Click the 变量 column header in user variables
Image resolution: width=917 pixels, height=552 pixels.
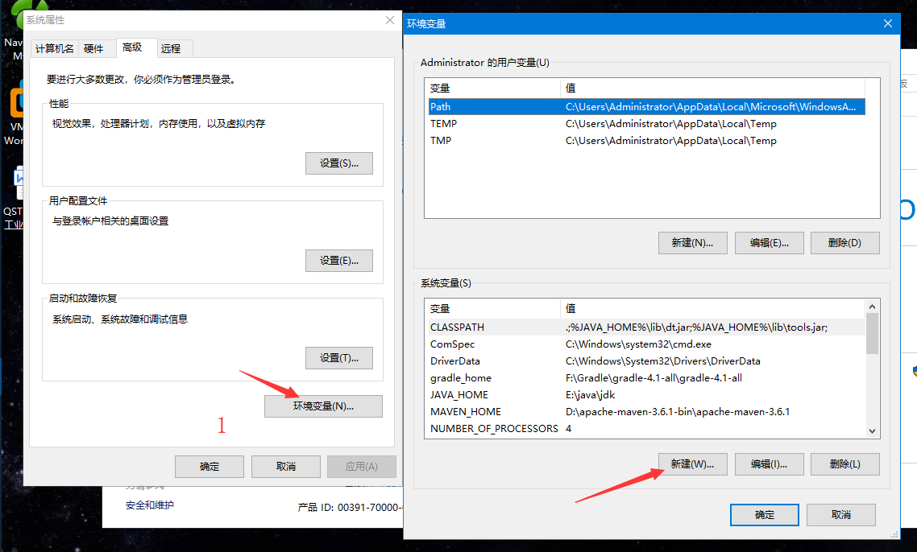click(x=493, y=89)
